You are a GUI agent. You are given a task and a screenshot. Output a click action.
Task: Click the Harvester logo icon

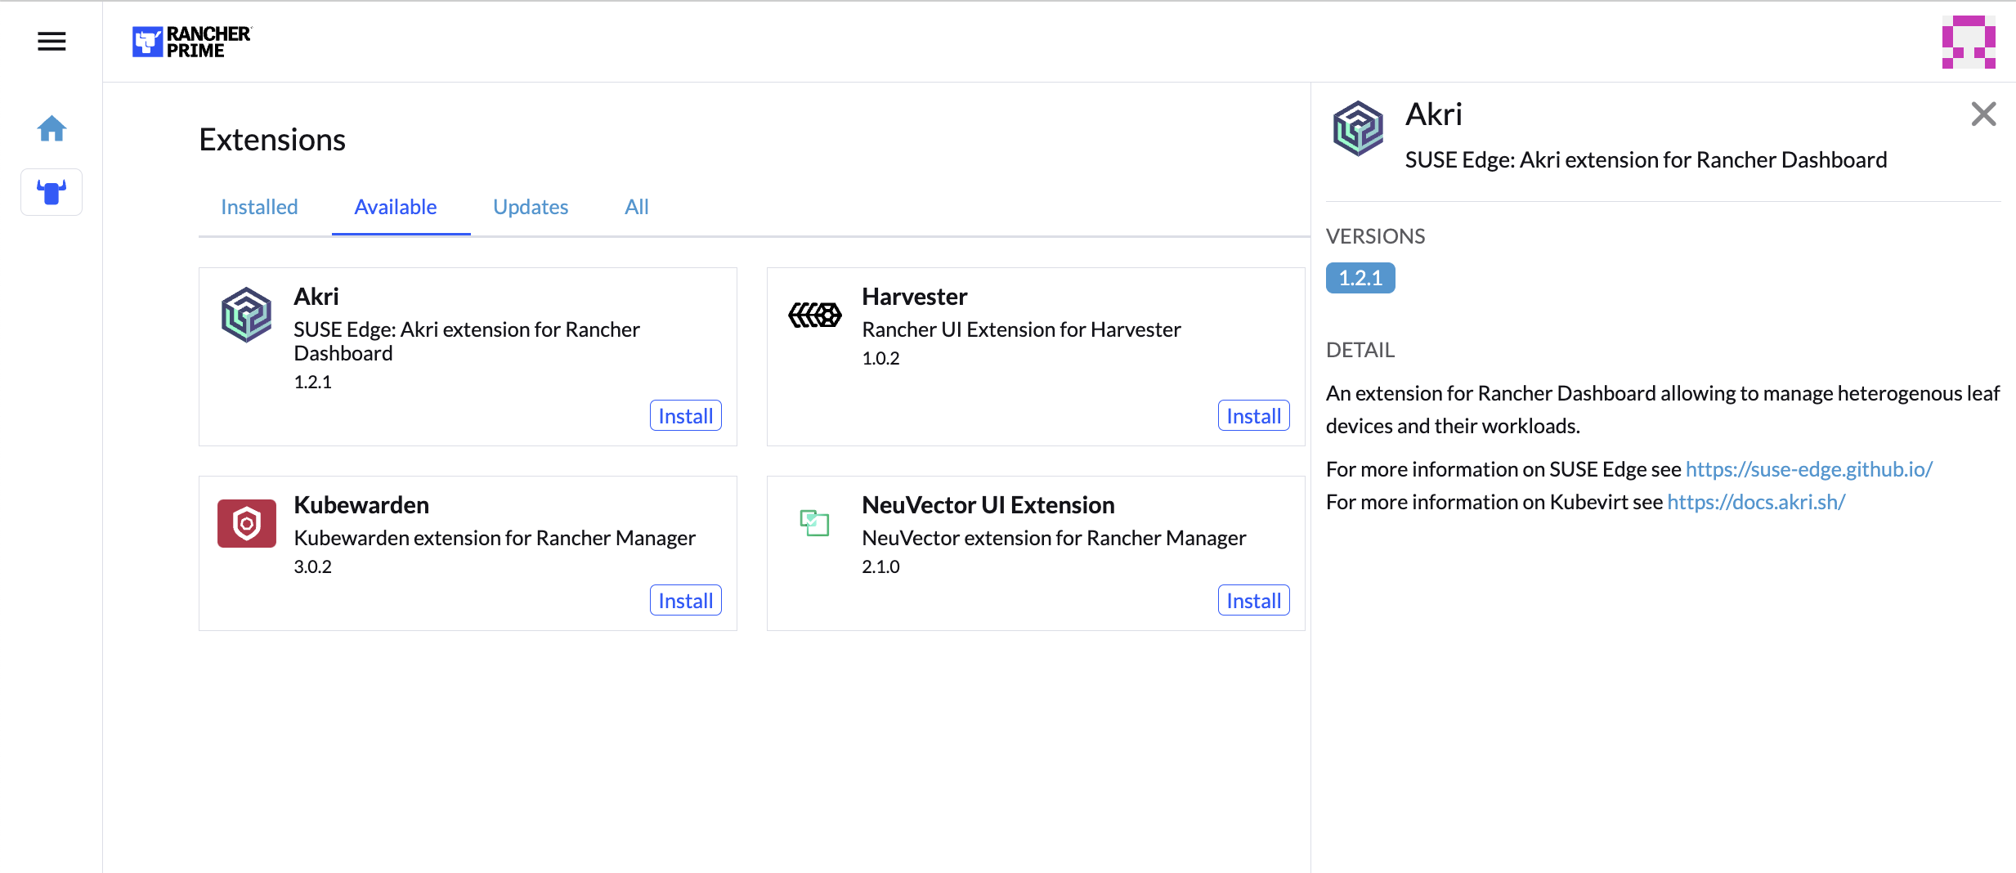click(x=814, y=314)
